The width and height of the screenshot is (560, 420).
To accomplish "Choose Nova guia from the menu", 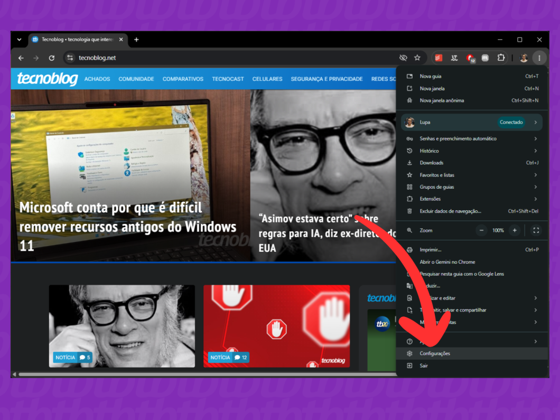I will [x=472, y=77].
